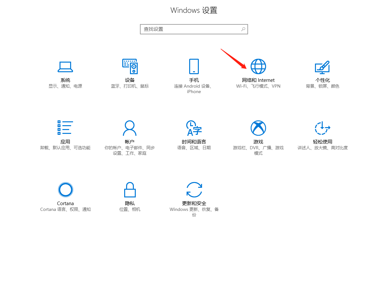
Task: Open the 系统 laptop icon
Action: [65, 66]
